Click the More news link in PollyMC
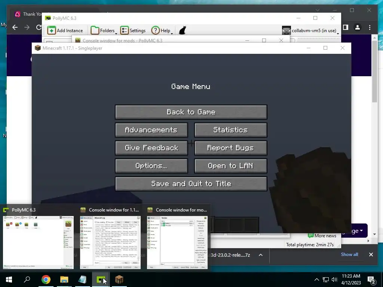383x287 pixels. click(x=322, y=236)
